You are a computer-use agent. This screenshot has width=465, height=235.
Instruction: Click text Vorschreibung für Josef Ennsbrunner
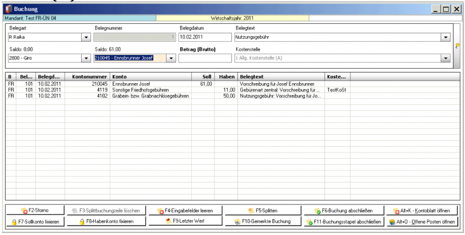click(x=277, y=84)
